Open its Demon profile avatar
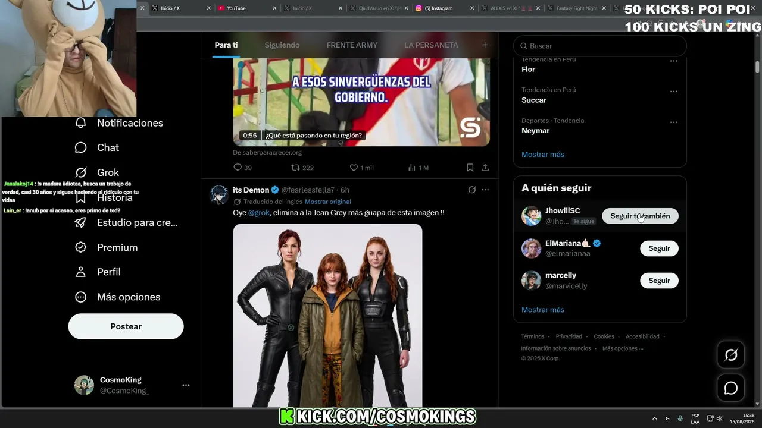The width and height of the screenshot is (762, 428). [x=220, y=194]
